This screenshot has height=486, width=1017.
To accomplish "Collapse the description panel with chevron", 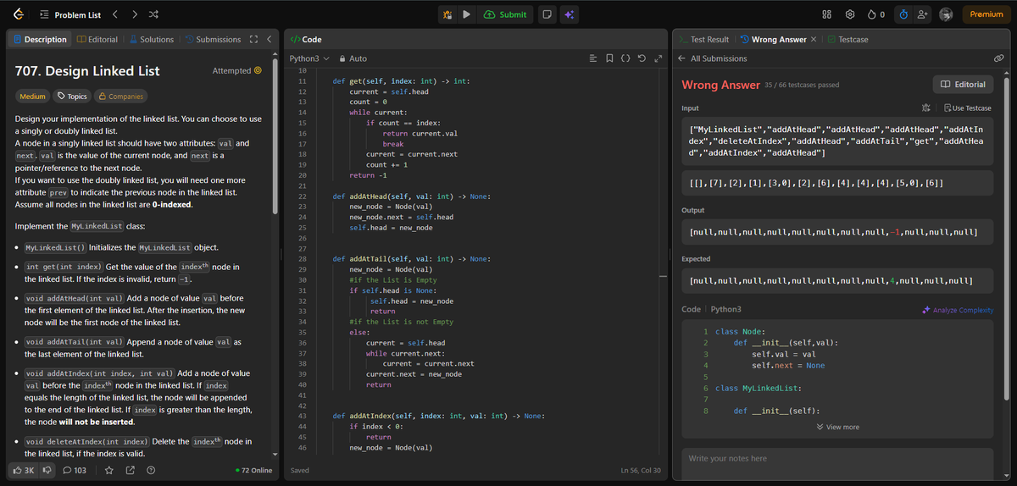I will [269, 40].
